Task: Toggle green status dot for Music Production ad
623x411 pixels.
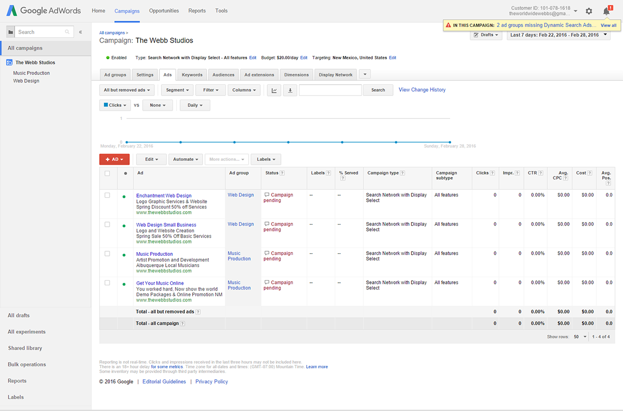Action: (124, 255)
